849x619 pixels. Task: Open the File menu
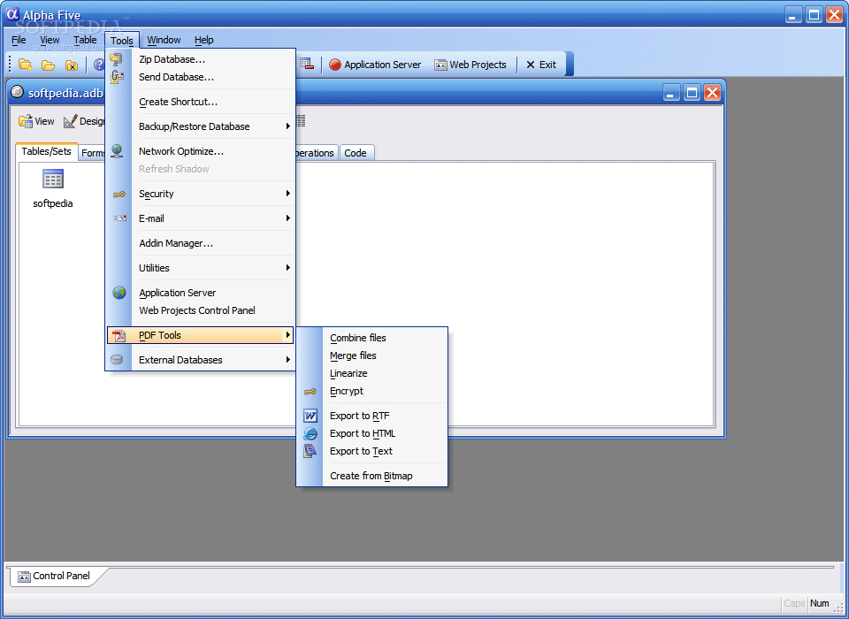pyautogui.click(x=19, y=40)
